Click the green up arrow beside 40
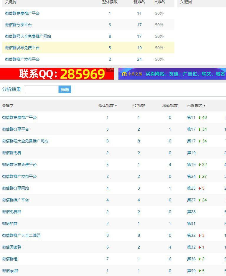 click(199, 118)
